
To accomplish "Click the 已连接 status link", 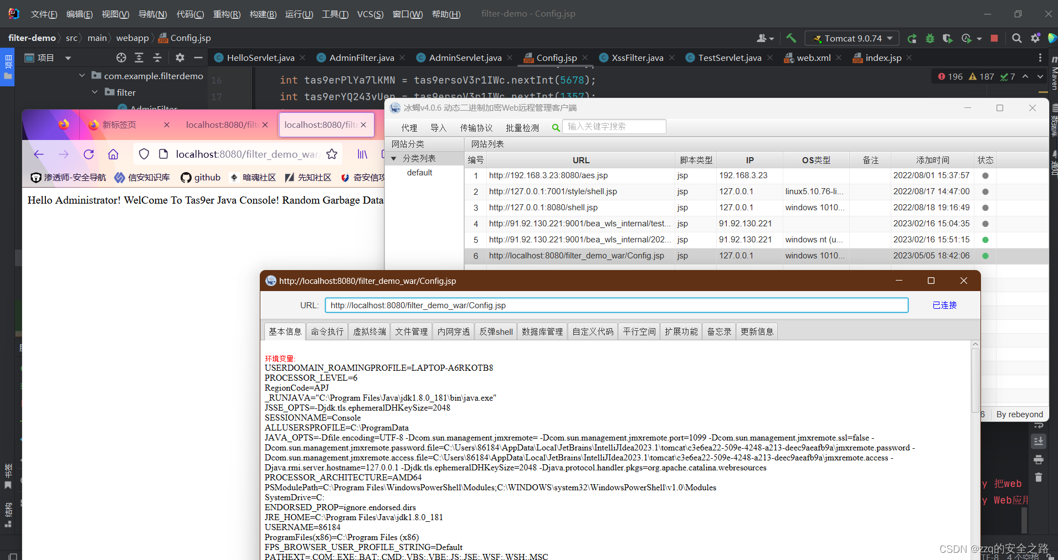I will (x=944, y=305).
